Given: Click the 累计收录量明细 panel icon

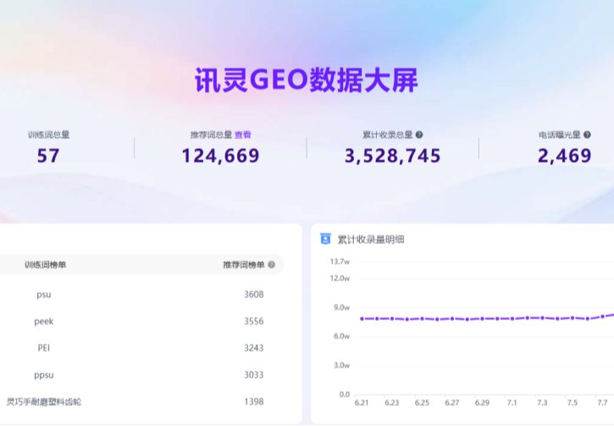Looking at the screenshot, I should [x=325, y=239].
